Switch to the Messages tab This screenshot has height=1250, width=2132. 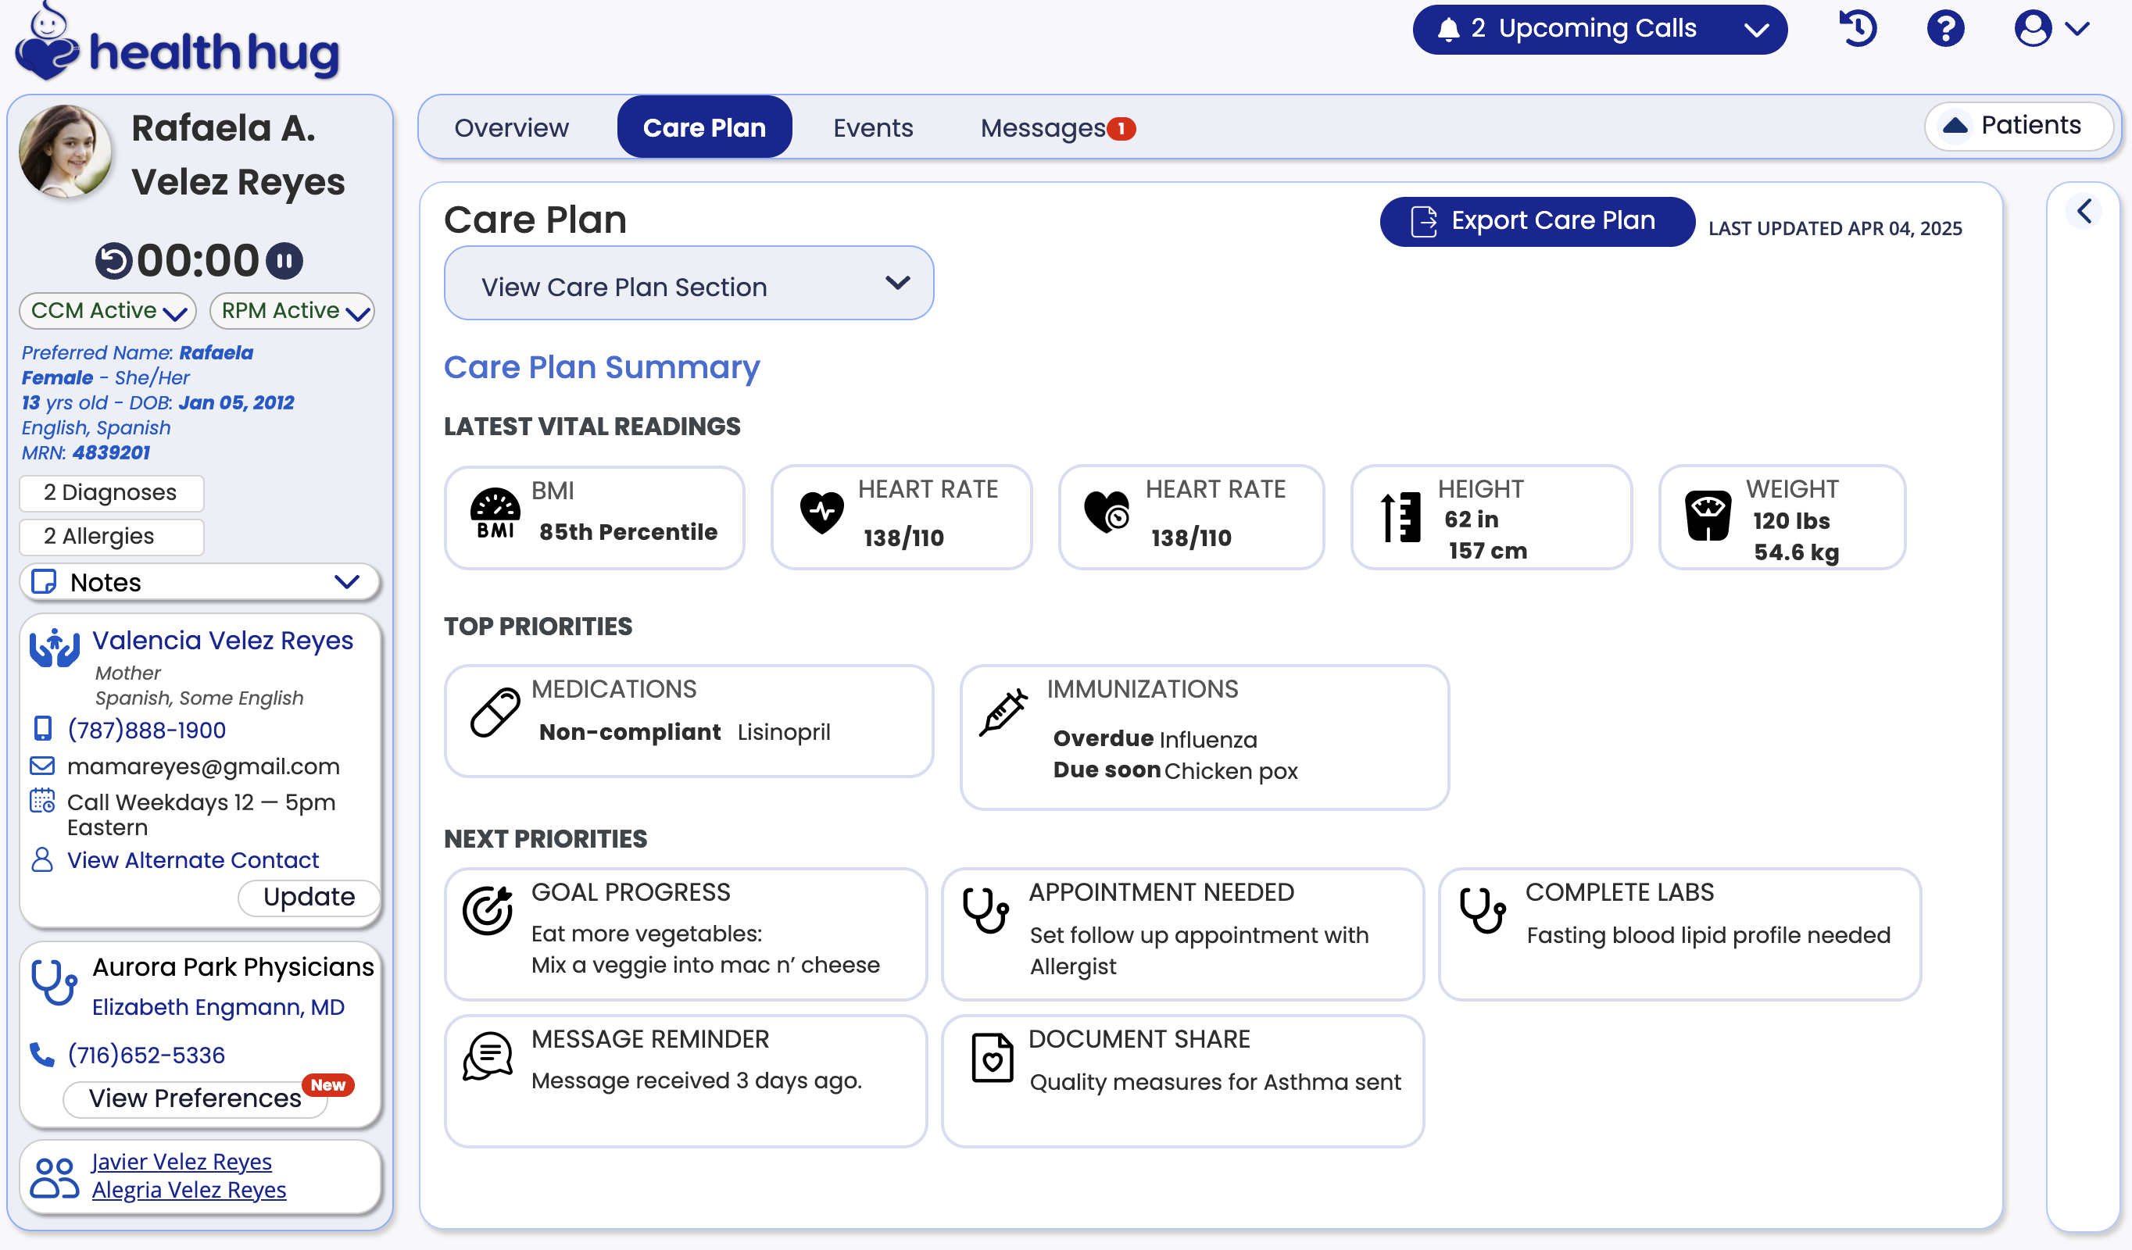pos(1053,127)
